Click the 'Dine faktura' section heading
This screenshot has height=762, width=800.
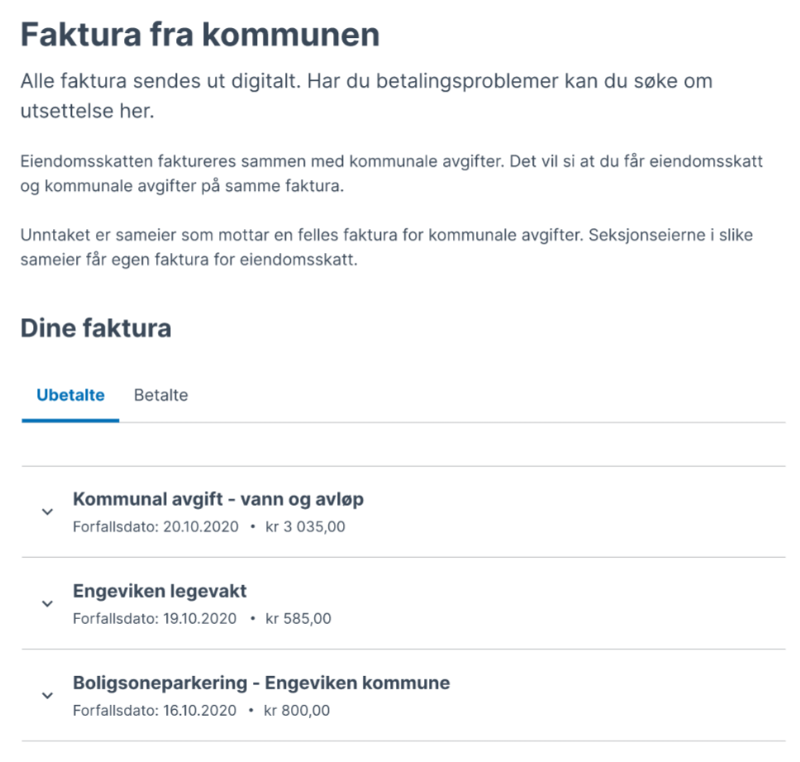96,328
